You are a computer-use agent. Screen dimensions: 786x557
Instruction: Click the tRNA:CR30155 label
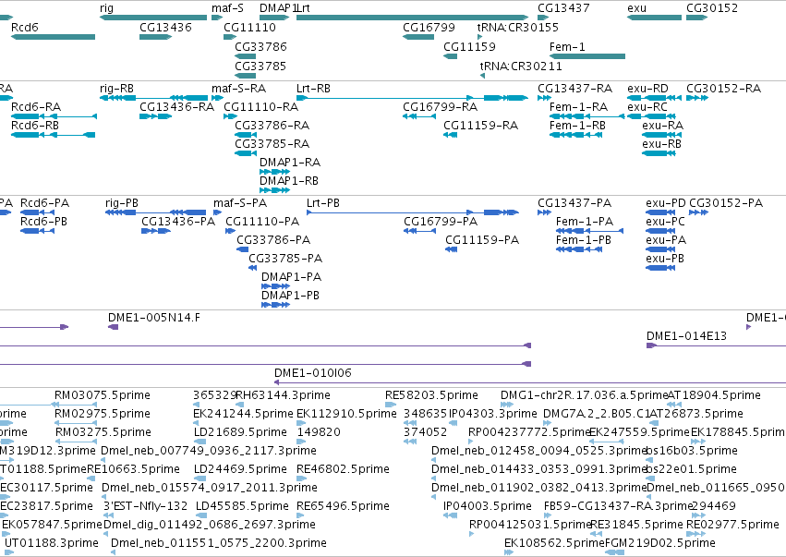point(518,27)
